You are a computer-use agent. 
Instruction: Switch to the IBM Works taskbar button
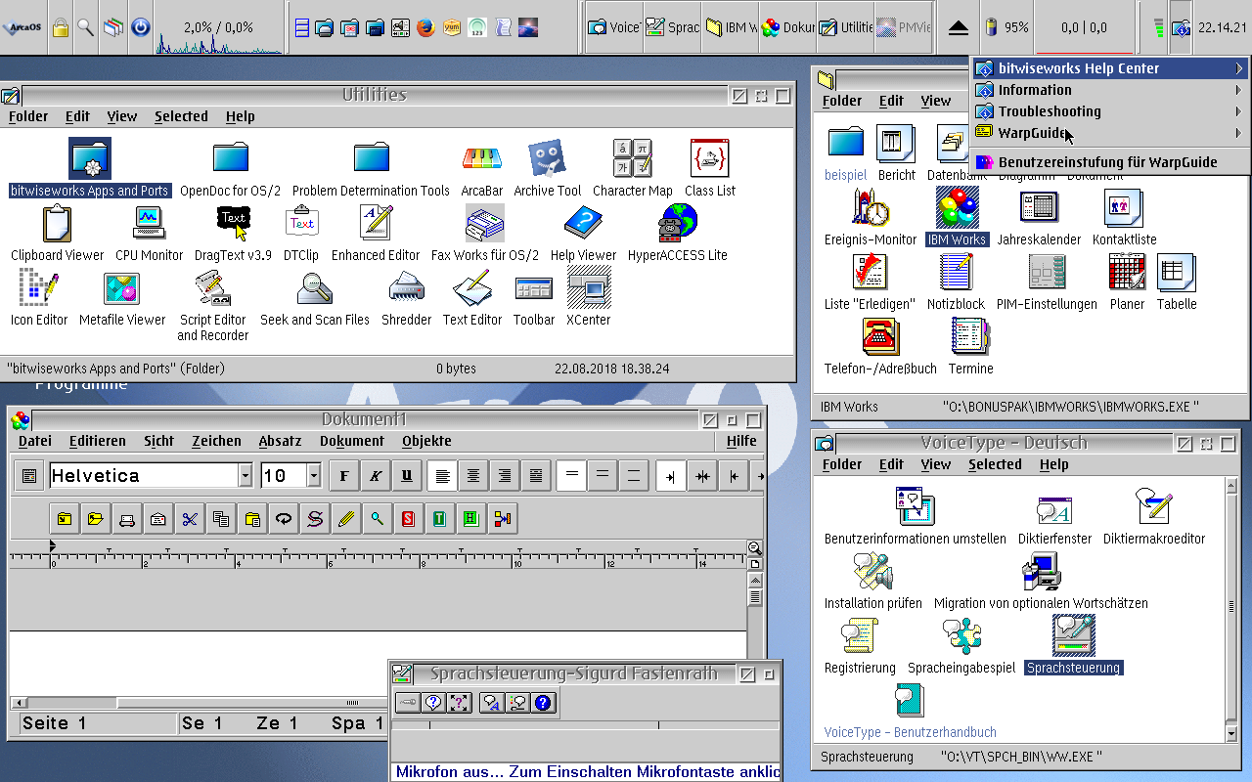tap(731, 27)
